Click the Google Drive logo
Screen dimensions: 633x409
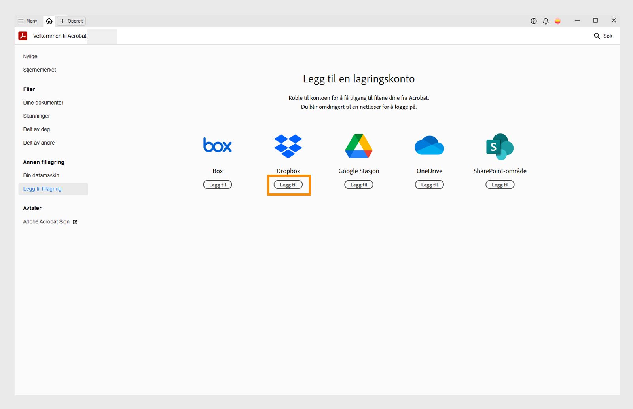(x=359, y=146)
